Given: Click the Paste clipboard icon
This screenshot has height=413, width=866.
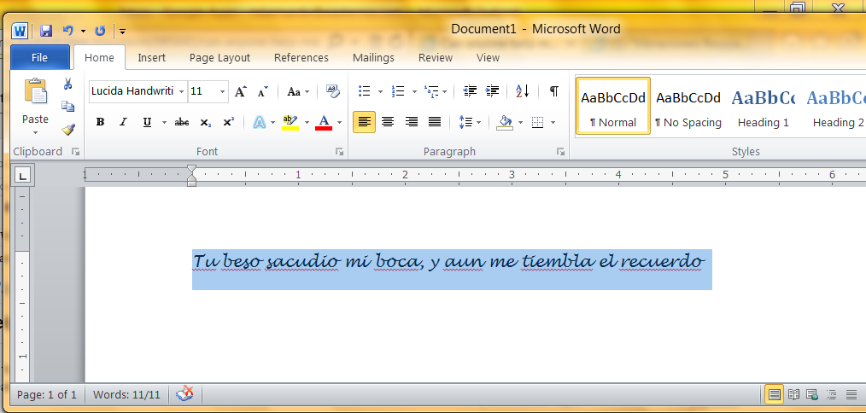Looking at the screenshot, I should tap(35, 91).
